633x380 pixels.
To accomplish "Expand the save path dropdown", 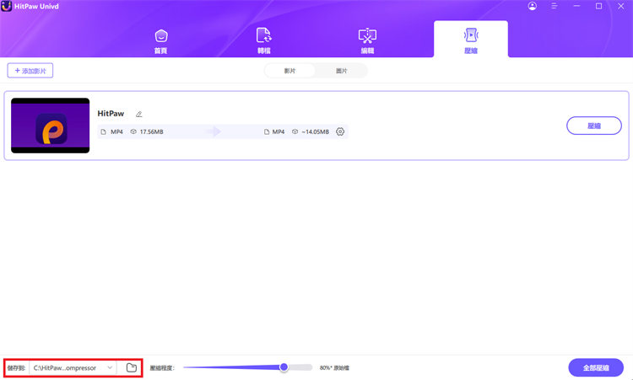I will coord(110,367).
